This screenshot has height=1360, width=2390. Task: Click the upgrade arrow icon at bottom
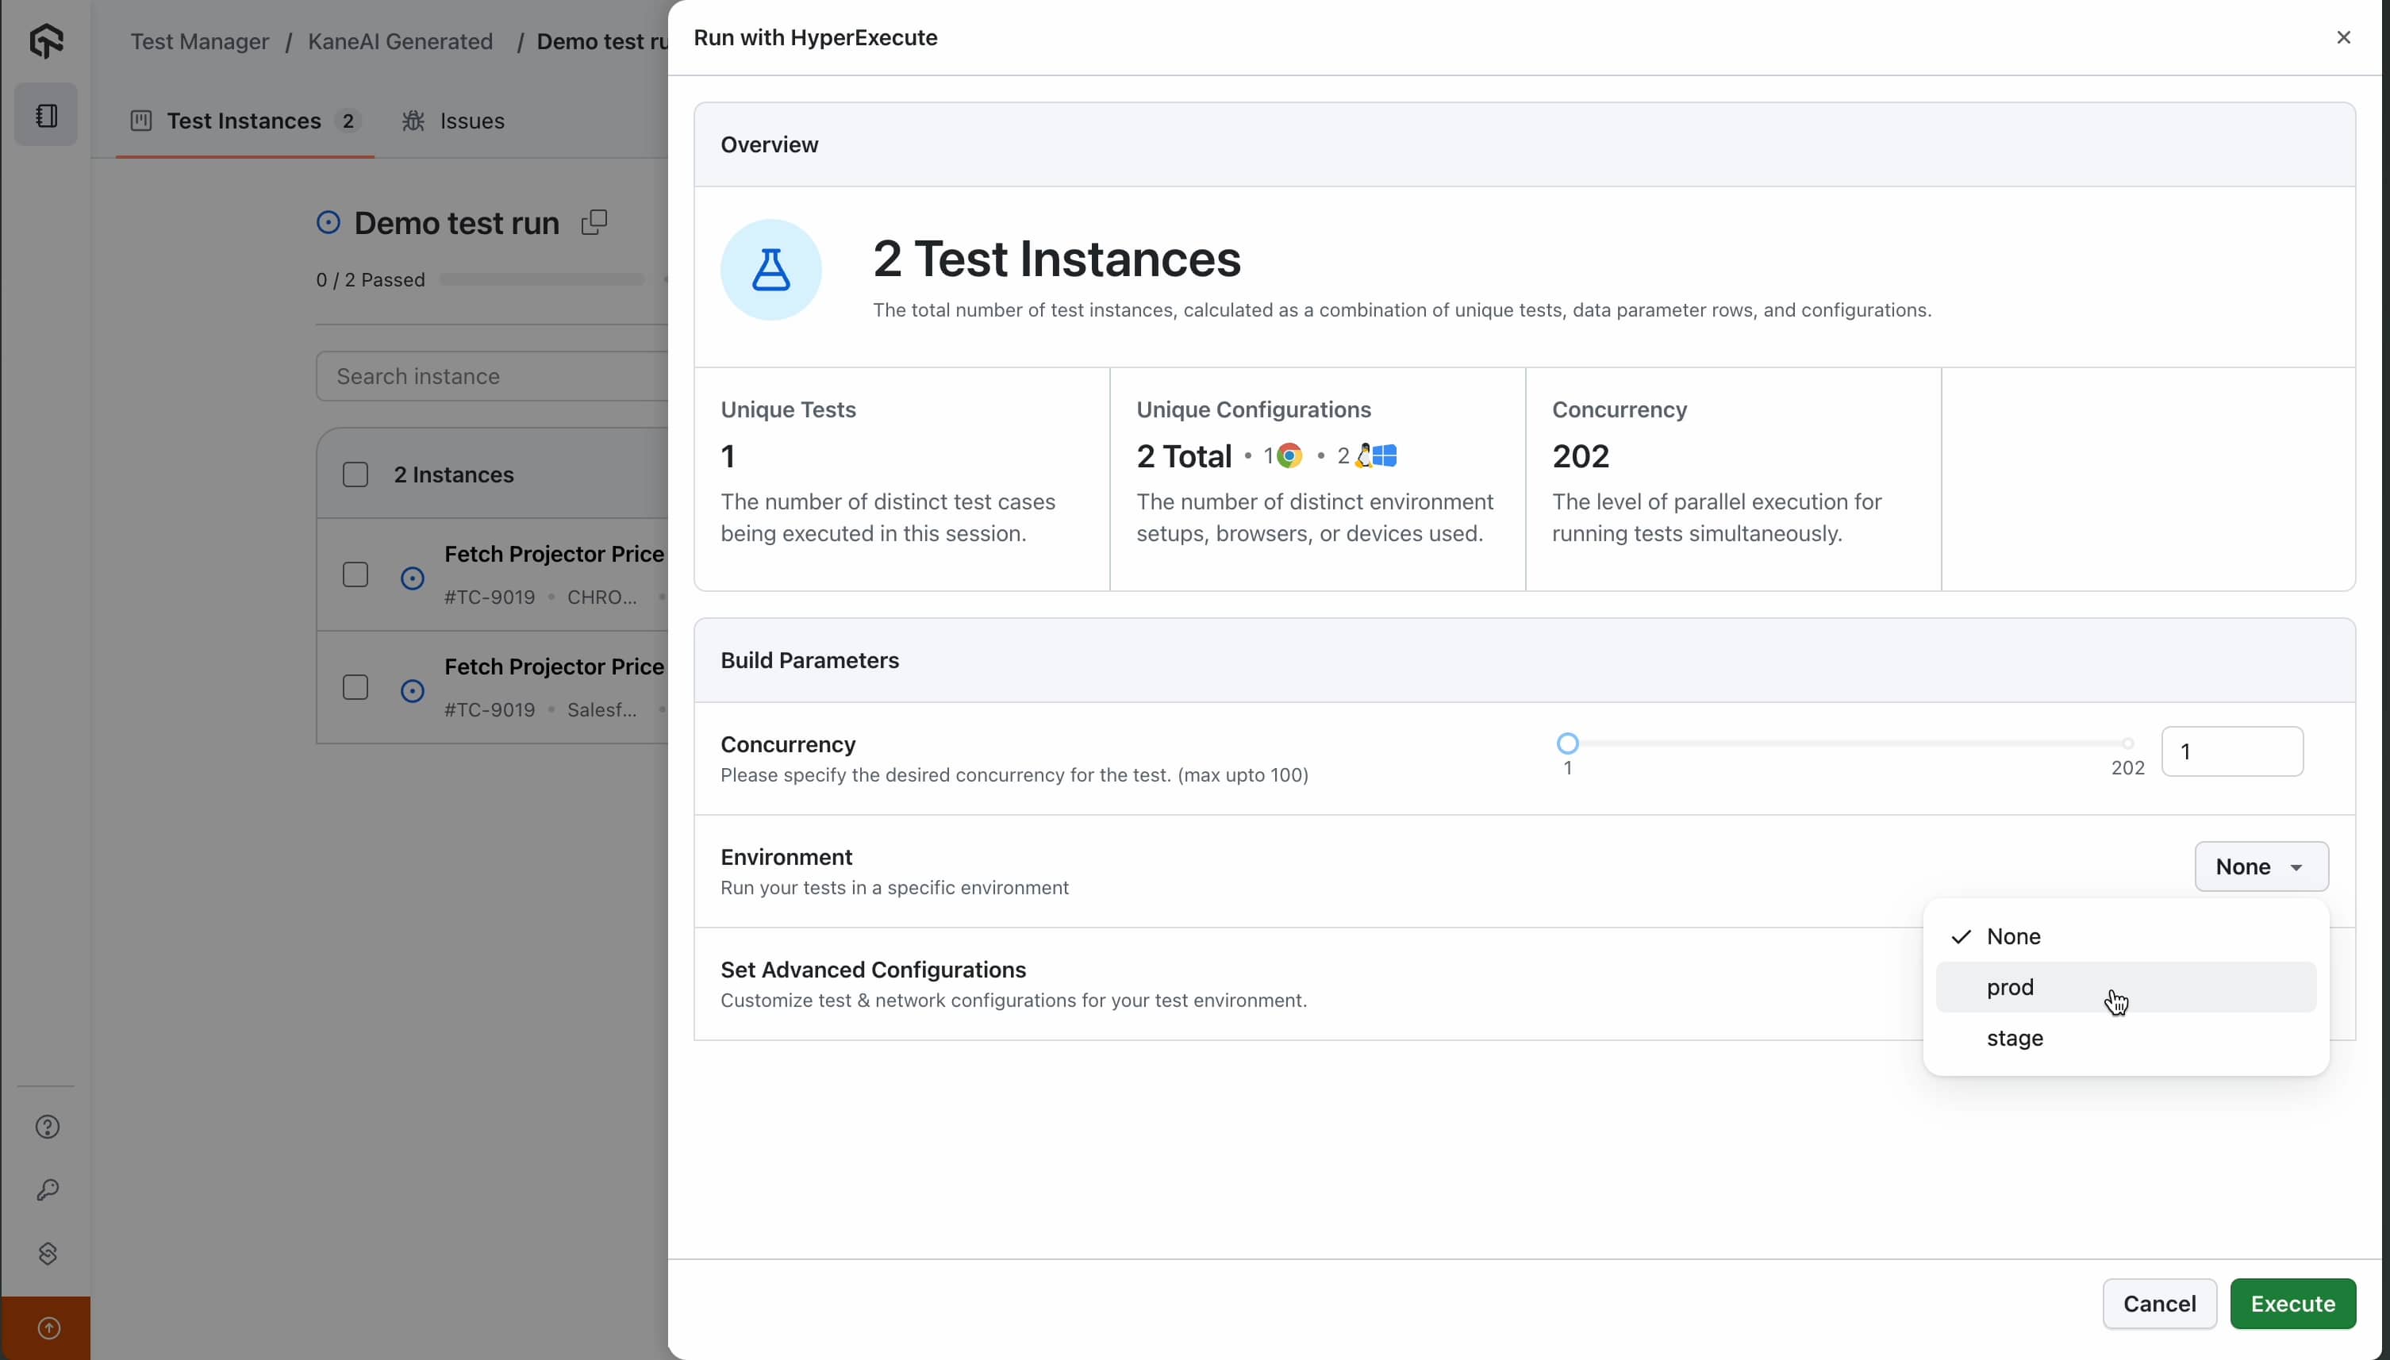(x=48, y=1328)
